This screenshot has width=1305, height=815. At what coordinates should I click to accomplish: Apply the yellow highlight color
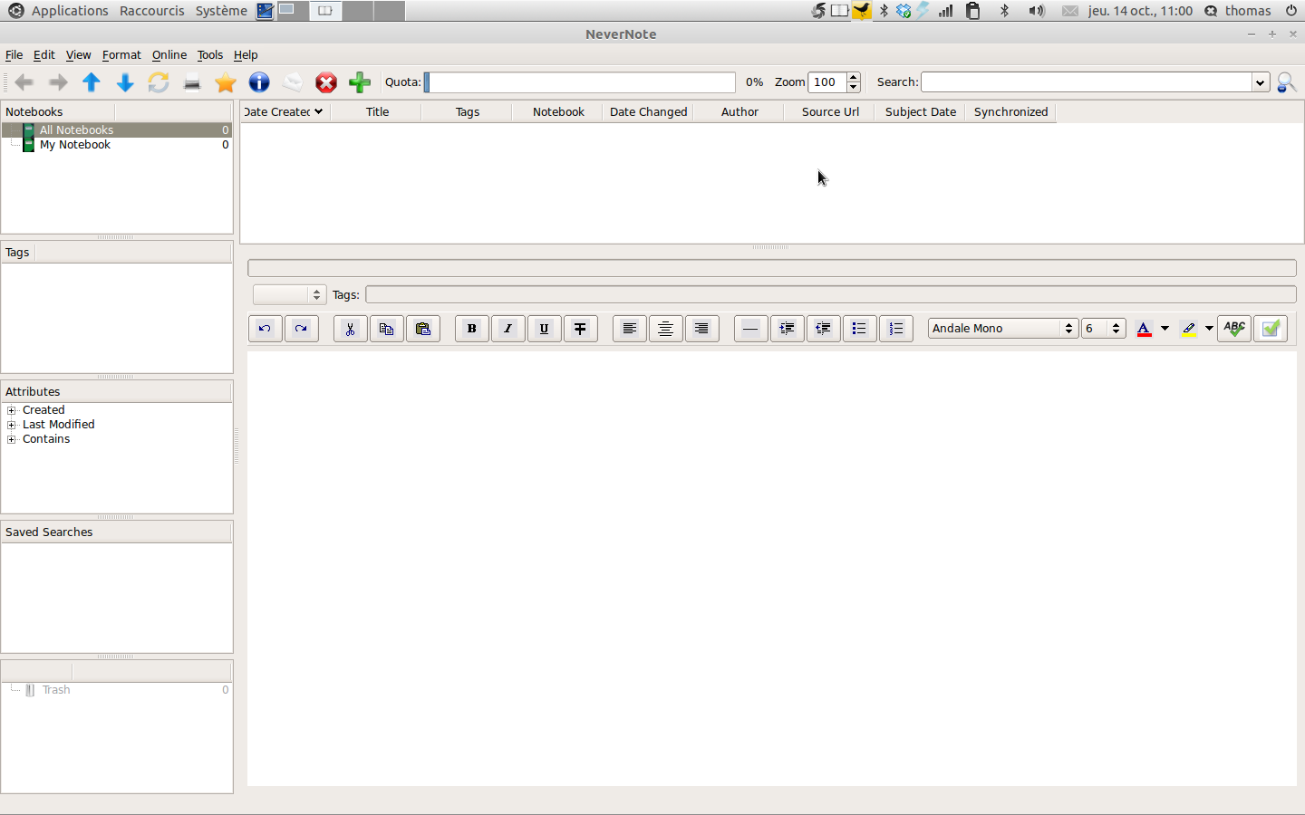1189,329
